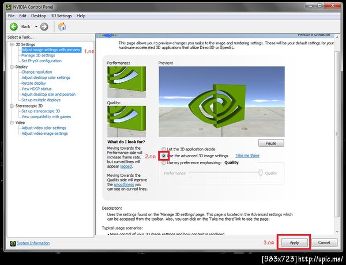Click the 'Stereoscopic 3D' category label
Viewport: 346px width, 265px height.
tap(29, 106)
